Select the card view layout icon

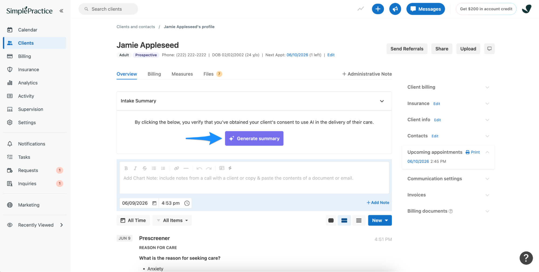tap(331, 220)
